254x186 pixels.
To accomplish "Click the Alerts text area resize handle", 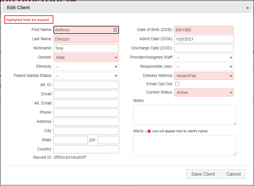I will tap(235, 154).
